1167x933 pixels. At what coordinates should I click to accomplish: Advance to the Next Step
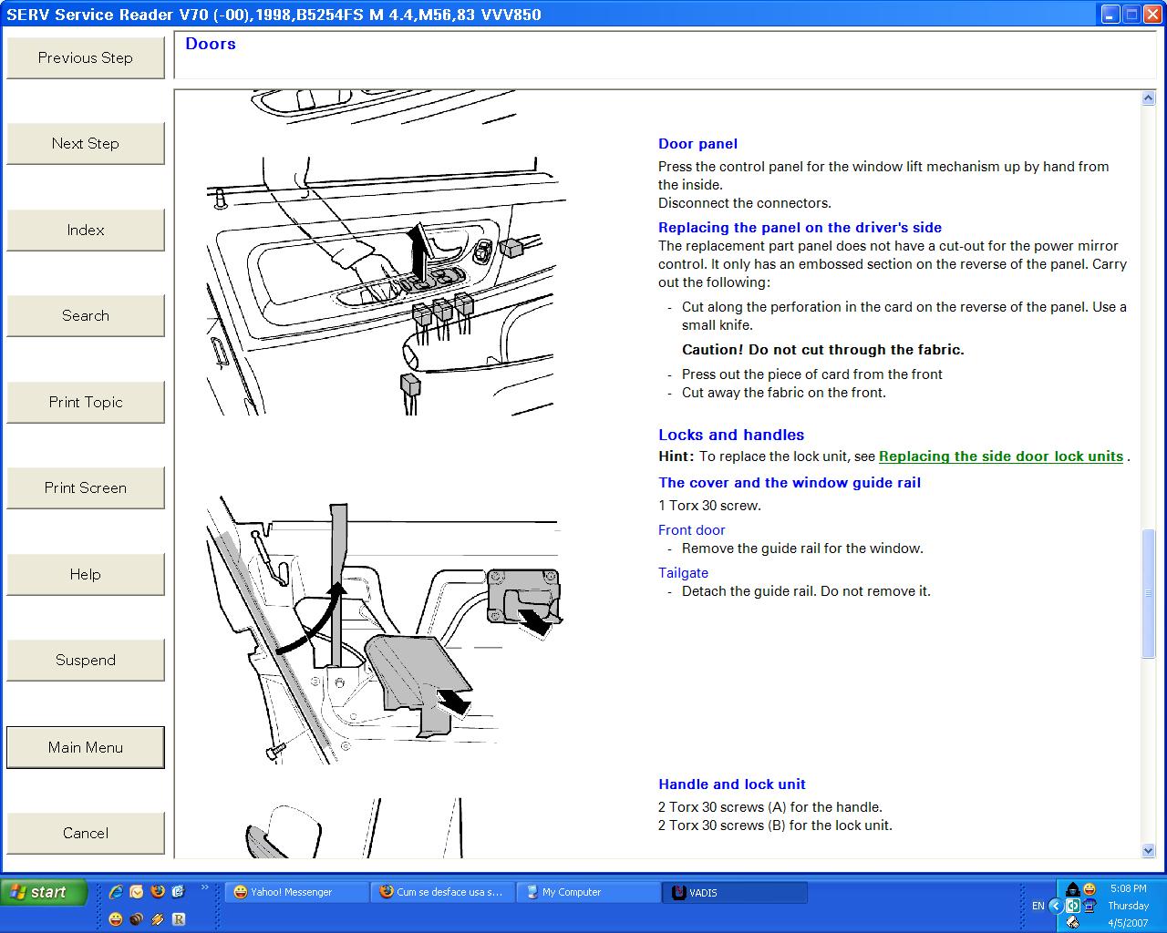click(86, 144)
